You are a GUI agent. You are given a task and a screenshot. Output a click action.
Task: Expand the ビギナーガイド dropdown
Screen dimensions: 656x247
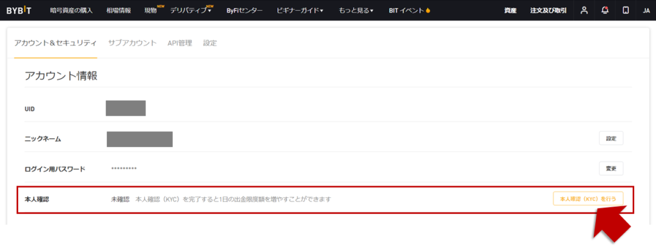click(x=300, y=10)
